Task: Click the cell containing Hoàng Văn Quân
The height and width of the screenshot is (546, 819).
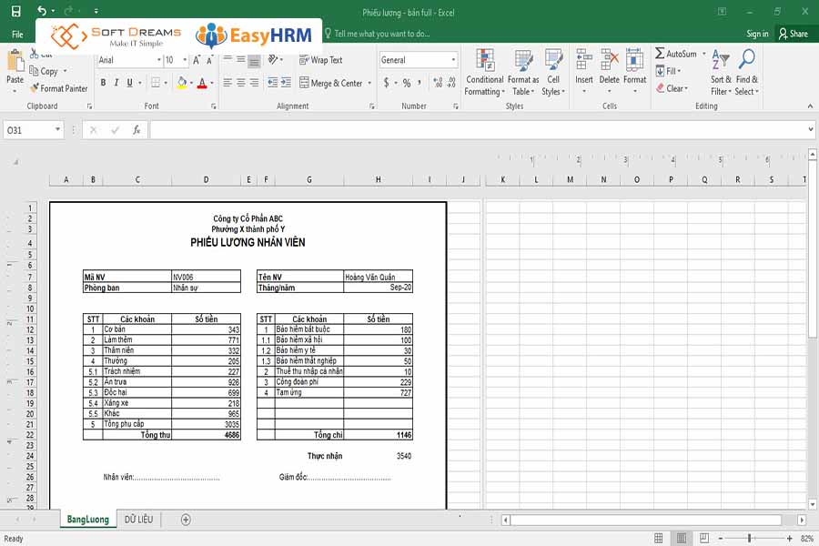Action: coord(379,277)
